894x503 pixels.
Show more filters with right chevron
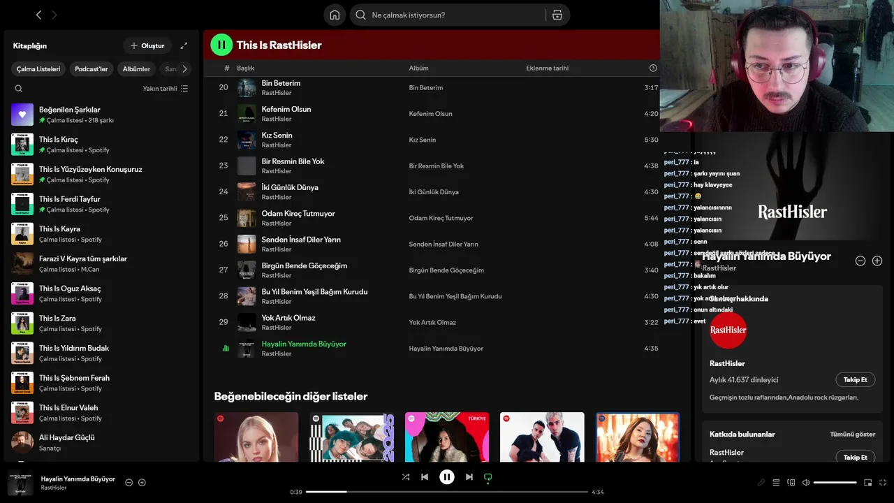184,69
